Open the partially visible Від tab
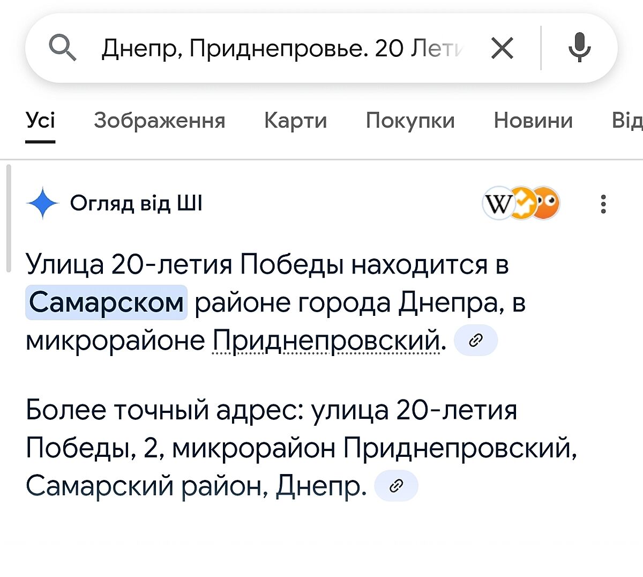 tap(627, 121)
